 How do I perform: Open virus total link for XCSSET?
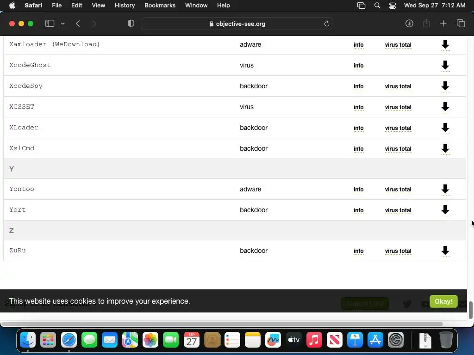(x=398, y=107)
